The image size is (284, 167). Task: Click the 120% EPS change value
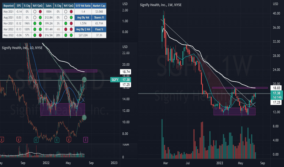click(27, 29)
